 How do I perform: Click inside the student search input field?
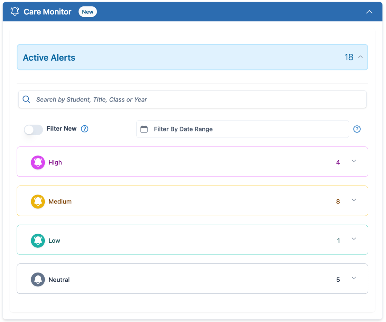tap(193, 99)
